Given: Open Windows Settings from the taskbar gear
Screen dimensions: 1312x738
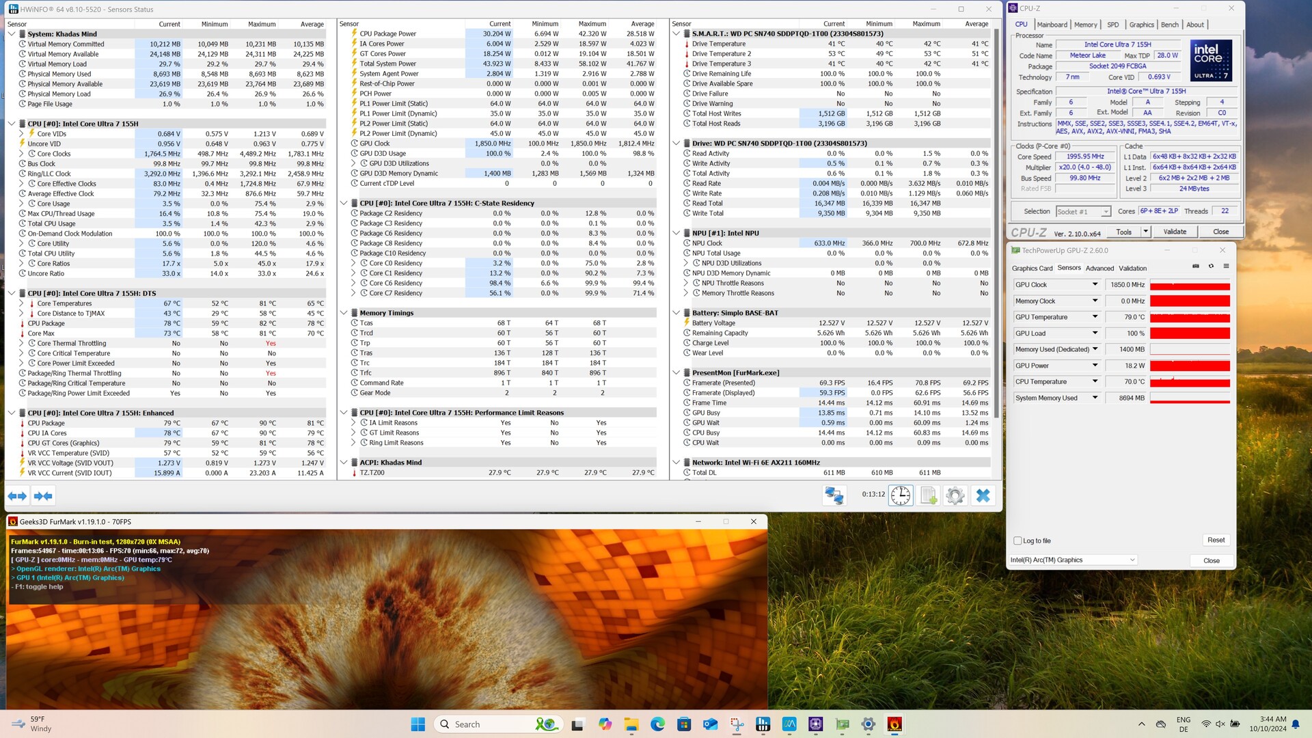Looking at the screenshot, I should [x=868, y=724].
